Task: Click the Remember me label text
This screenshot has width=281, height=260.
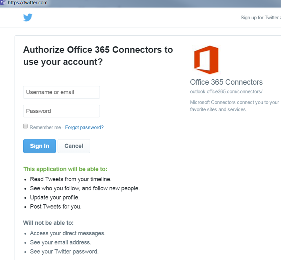Action: [x=45, y=127]
